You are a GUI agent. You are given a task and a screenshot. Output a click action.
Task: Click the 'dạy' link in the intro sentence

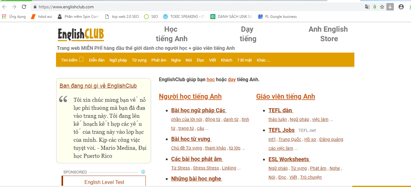coord(232,79)
